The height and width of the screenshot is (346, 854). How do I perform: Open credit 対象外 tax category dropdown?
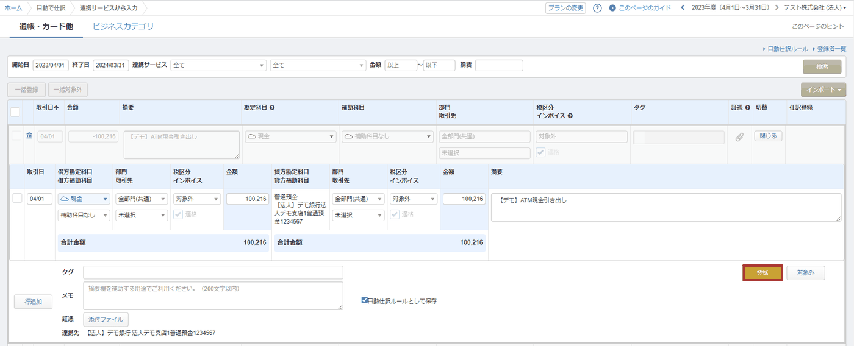pos(414,199)
